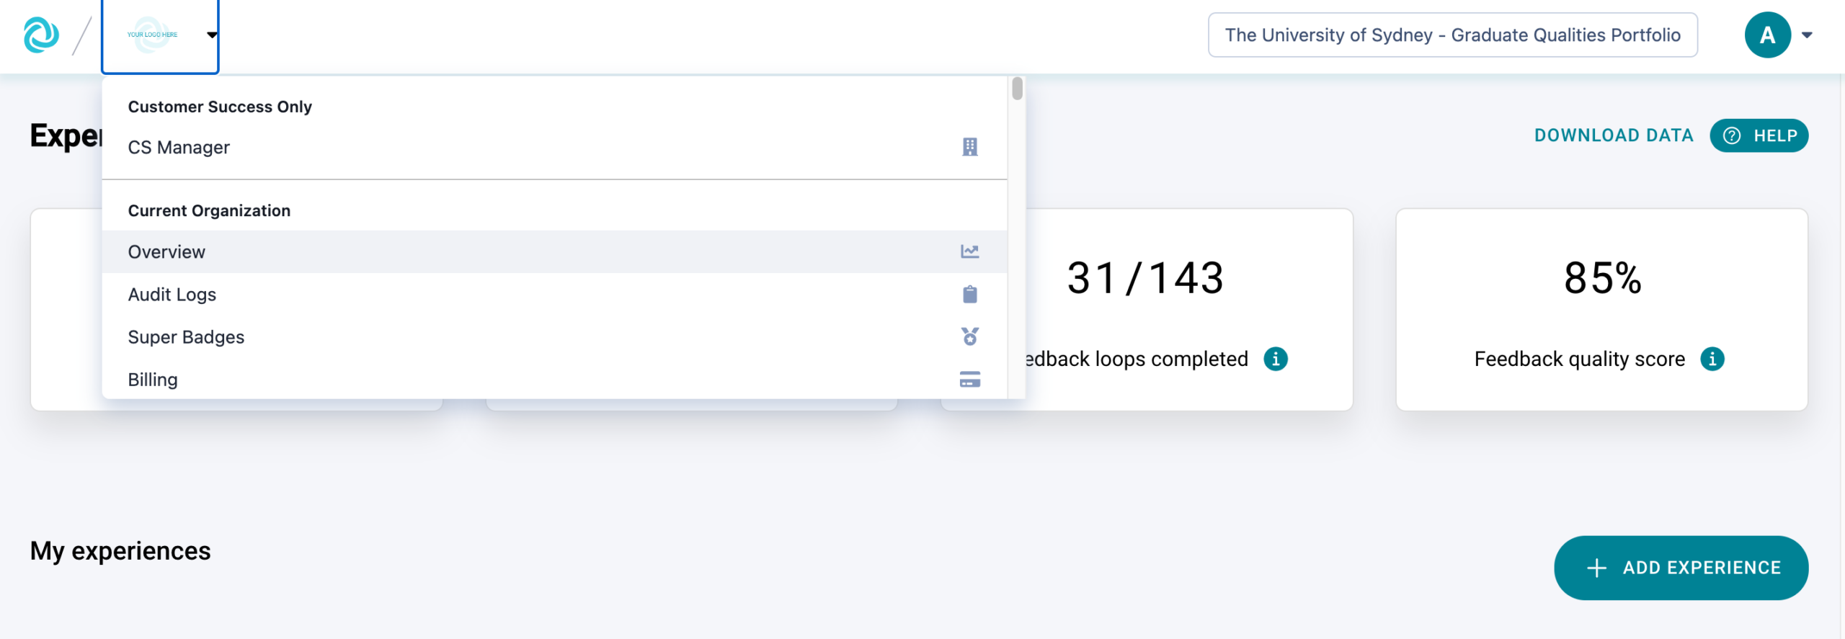
Task: Click the Billing credit card icon
Action: (x=969, y=379)
